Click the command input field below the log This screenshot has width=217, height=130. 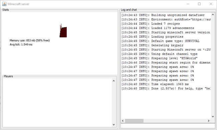(x=168, y=126)
